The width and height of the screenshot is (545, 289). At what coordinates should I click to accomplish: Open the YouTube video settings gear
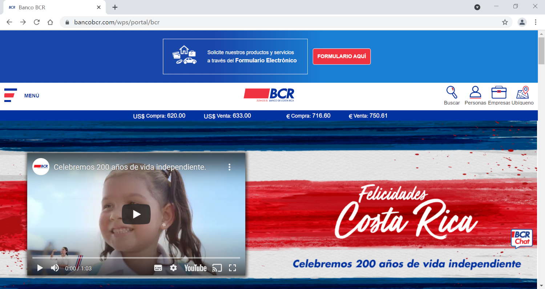pyautogui.click(x=173, y=268)
